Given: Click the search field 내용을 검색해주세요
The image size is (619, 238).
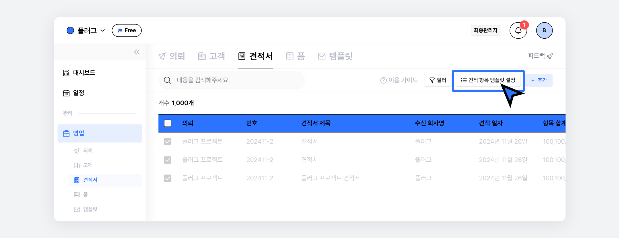Looking at the screenshot, I should click(x=232, y=80).
